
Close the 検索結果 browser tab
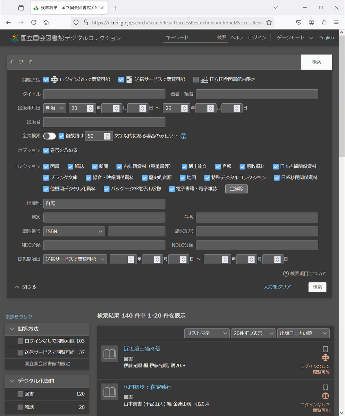102,8
